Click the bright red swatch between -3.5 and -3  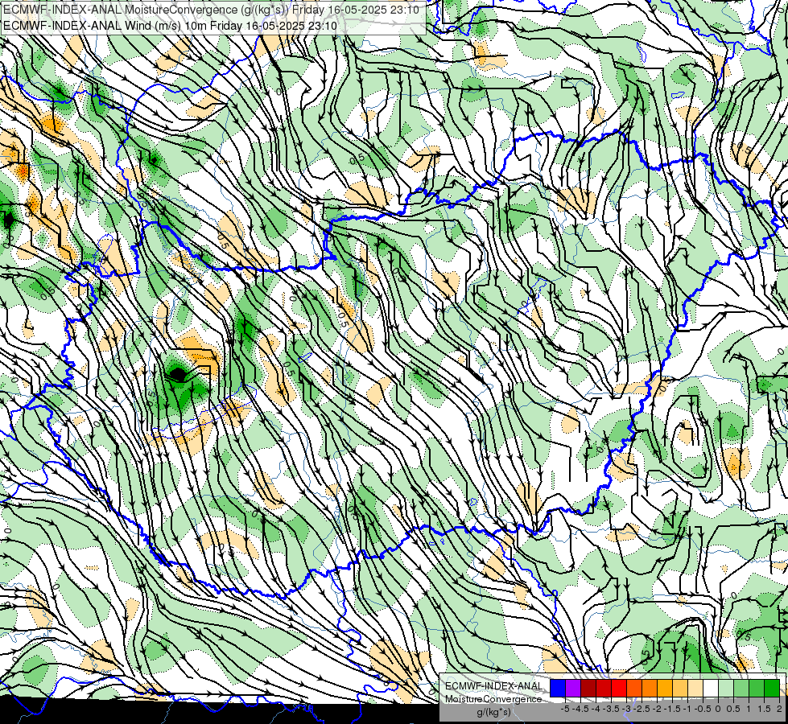point(619,688)
